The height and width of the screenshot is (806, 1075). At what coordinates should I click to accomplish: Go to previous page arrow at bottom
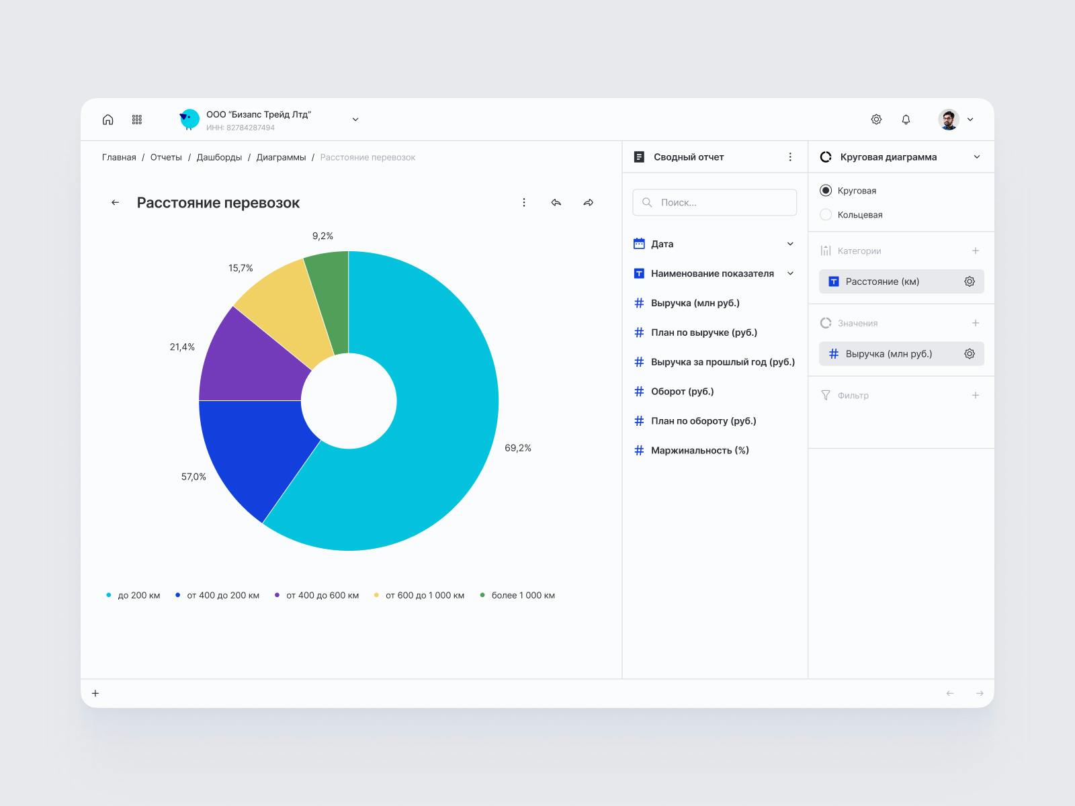950,693
